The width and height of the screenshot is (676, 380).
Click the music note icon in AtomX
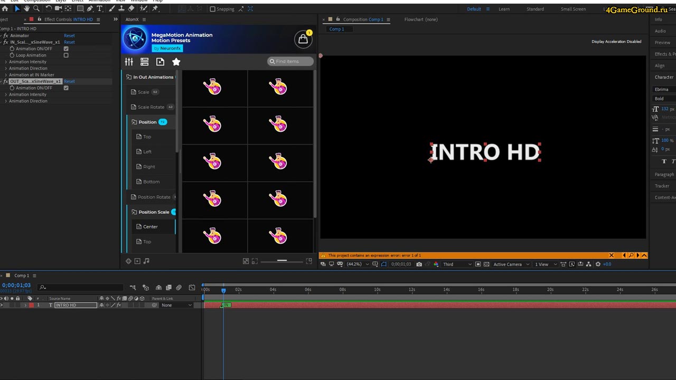coord(146,261)
